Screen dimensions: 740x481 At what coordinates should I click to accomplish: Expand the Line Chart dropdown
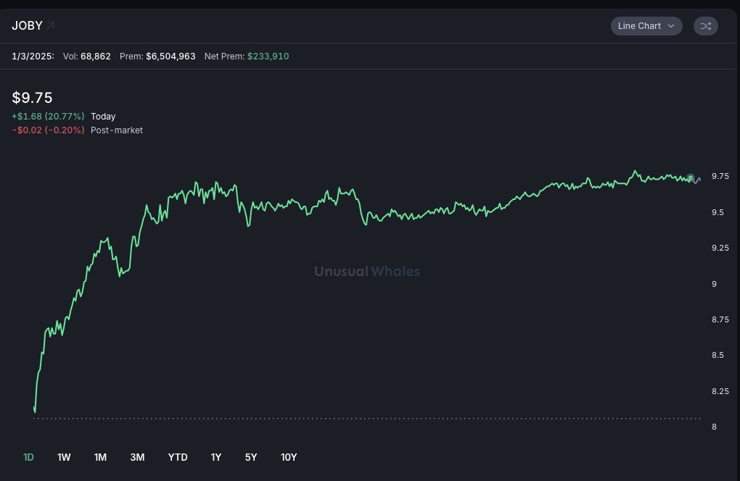(646, 26)
